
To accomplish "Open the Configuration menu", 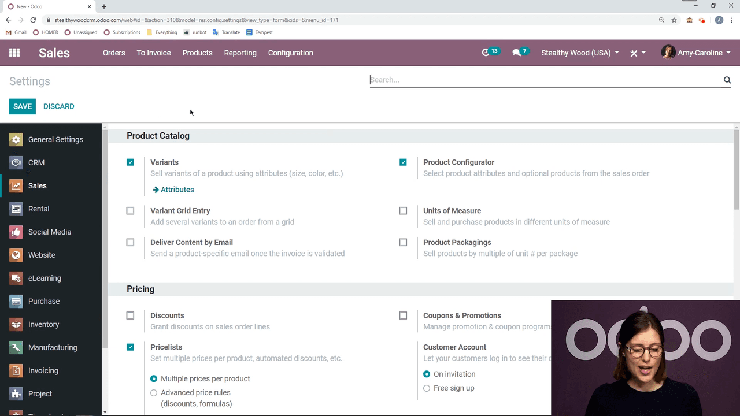I will click(290, 53).
